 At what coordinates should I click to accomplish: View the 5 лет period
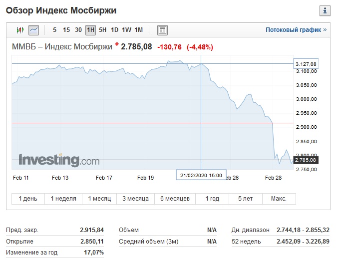246,199
